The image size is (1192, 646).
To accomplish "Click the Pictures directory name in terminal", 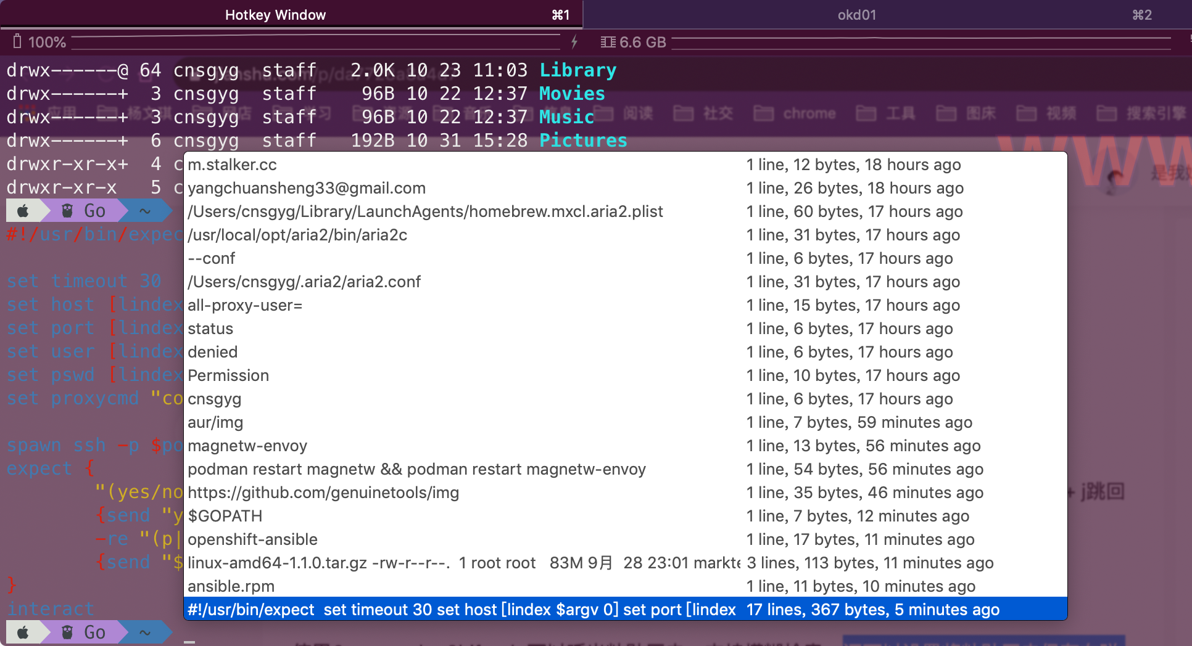I will 583,141.
